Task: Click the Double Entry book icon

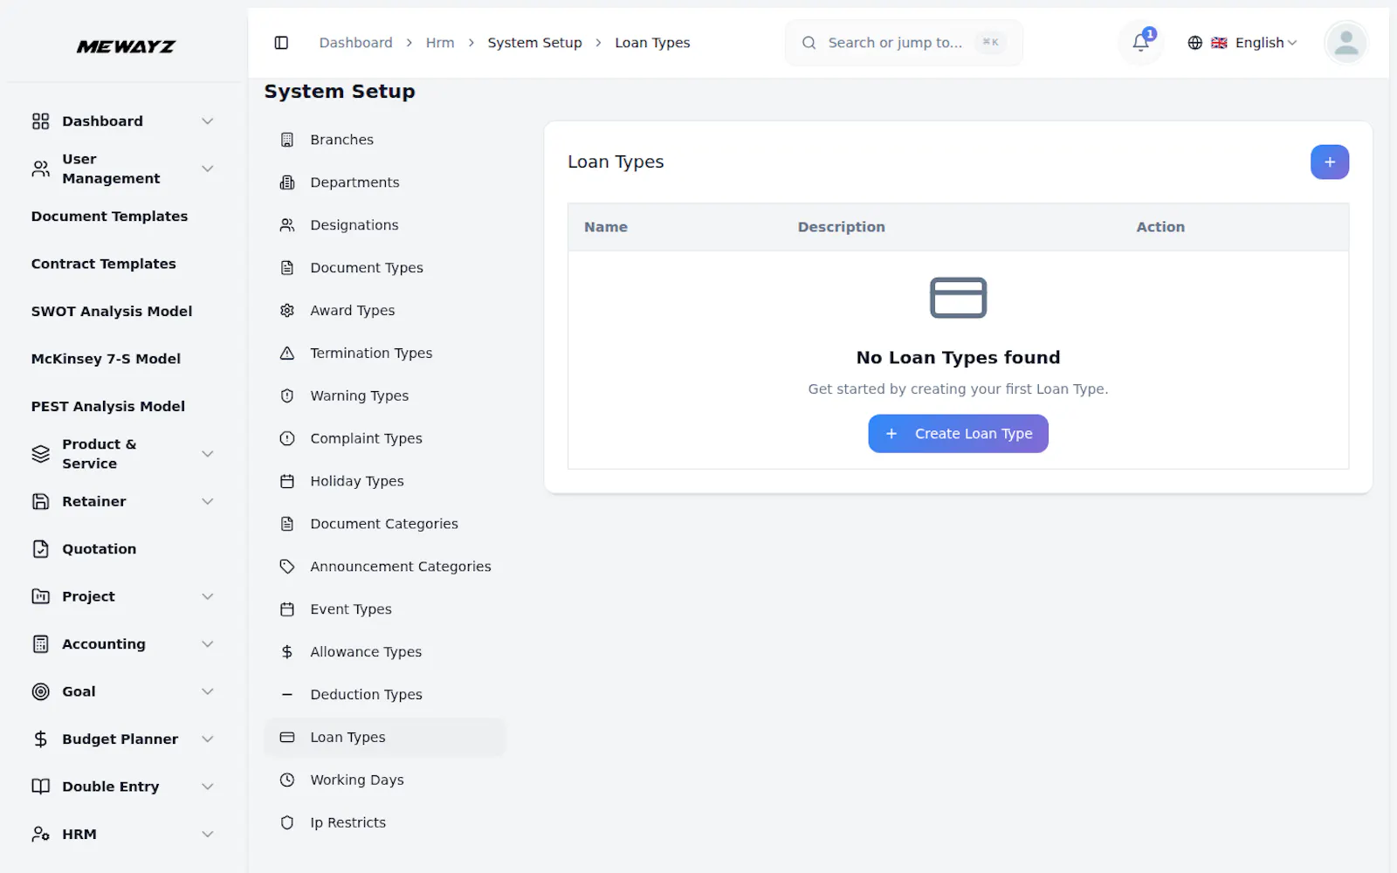Action: [x=41, y=787]
